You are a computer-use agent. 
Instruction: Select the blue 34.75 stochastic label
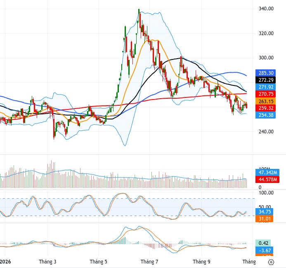[264, 211]
